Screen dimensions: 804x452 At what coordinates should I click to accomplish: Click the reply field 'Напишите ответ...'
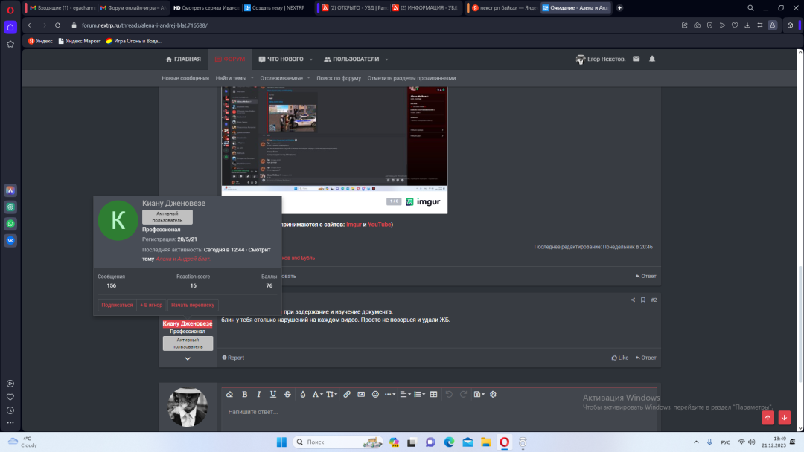tap(439, 412)
